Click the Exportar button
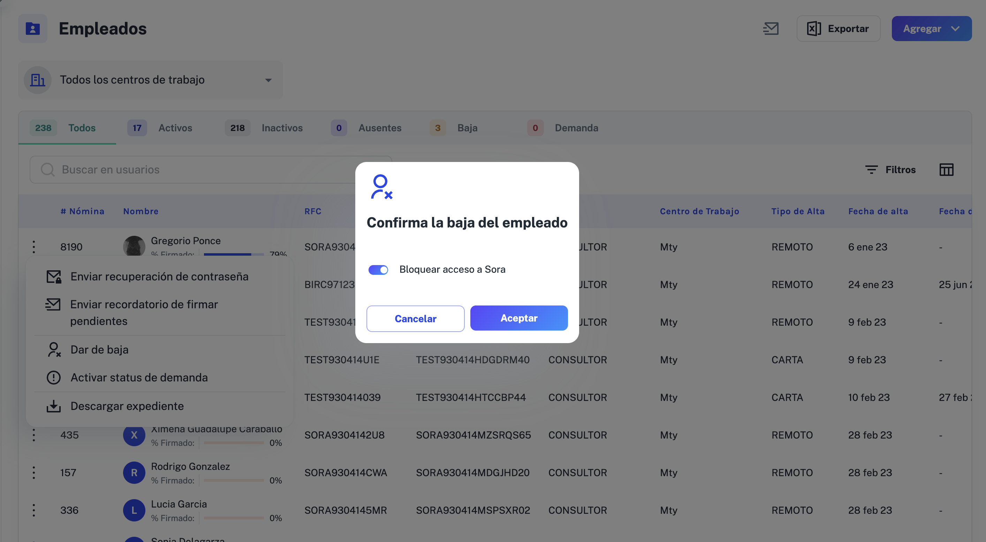 point(838,29)
